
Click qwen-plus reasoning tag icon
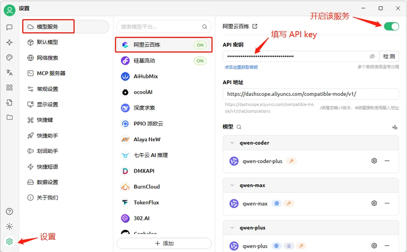(289, 246)
